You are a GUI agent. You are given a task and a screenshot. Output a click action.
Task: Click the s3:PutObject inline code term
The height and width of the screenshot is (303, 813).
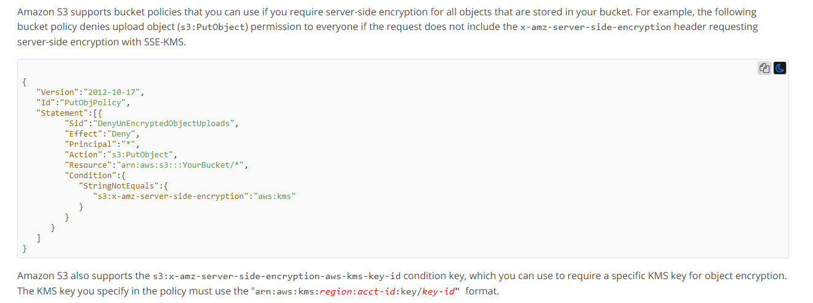click(212, 28)
